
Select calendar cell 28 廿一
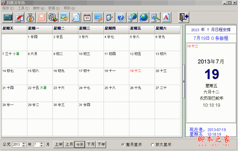click(14, 110)
